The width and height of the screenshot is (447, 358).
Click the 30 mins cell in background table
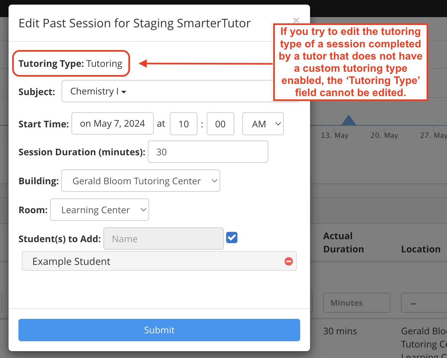(x=340, y=331)
